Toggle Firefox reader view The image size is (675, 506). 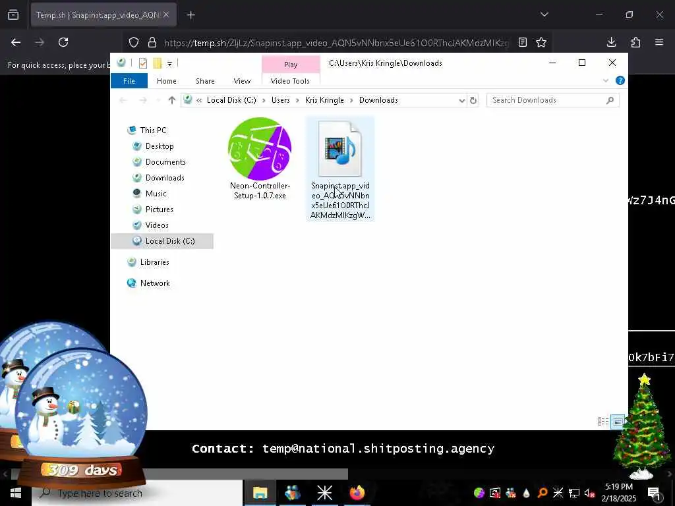pos(523,42)
